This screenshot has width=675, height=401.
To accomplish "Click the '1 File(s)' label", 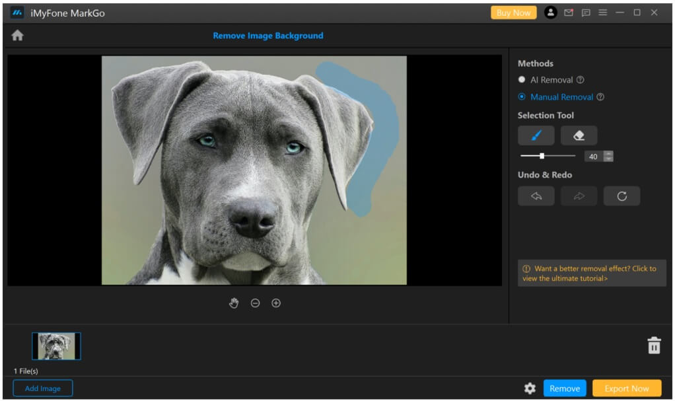I will pos(26,371).
